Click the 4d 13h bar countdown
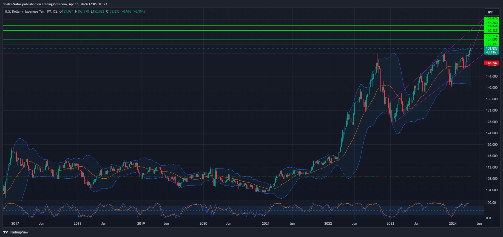This screenshot has width=503, height=237. coord(491,52)
